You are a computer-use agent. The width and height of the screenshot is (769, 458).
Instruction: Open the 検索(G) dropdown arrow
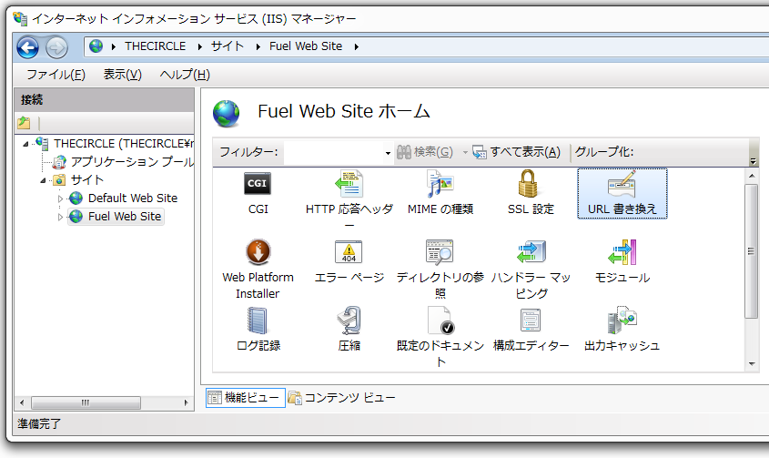tap(465, 153)
